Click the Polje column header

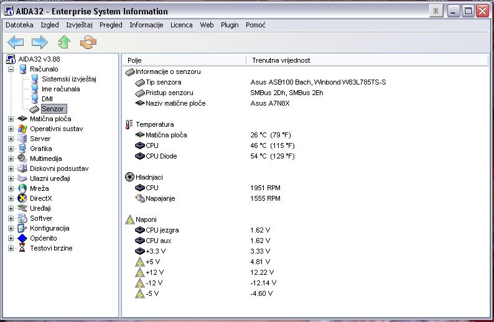[135, 60]
